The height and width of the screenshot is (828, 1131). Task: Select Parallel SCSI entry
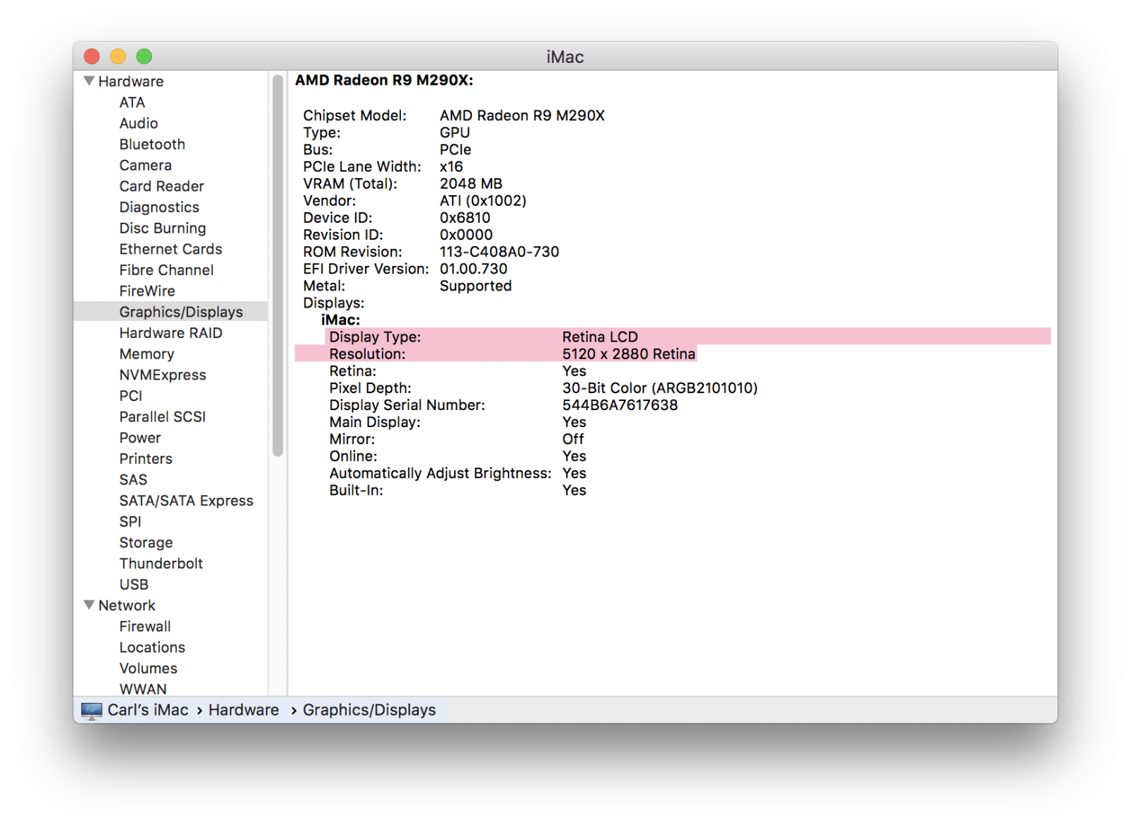click(163, 417)
